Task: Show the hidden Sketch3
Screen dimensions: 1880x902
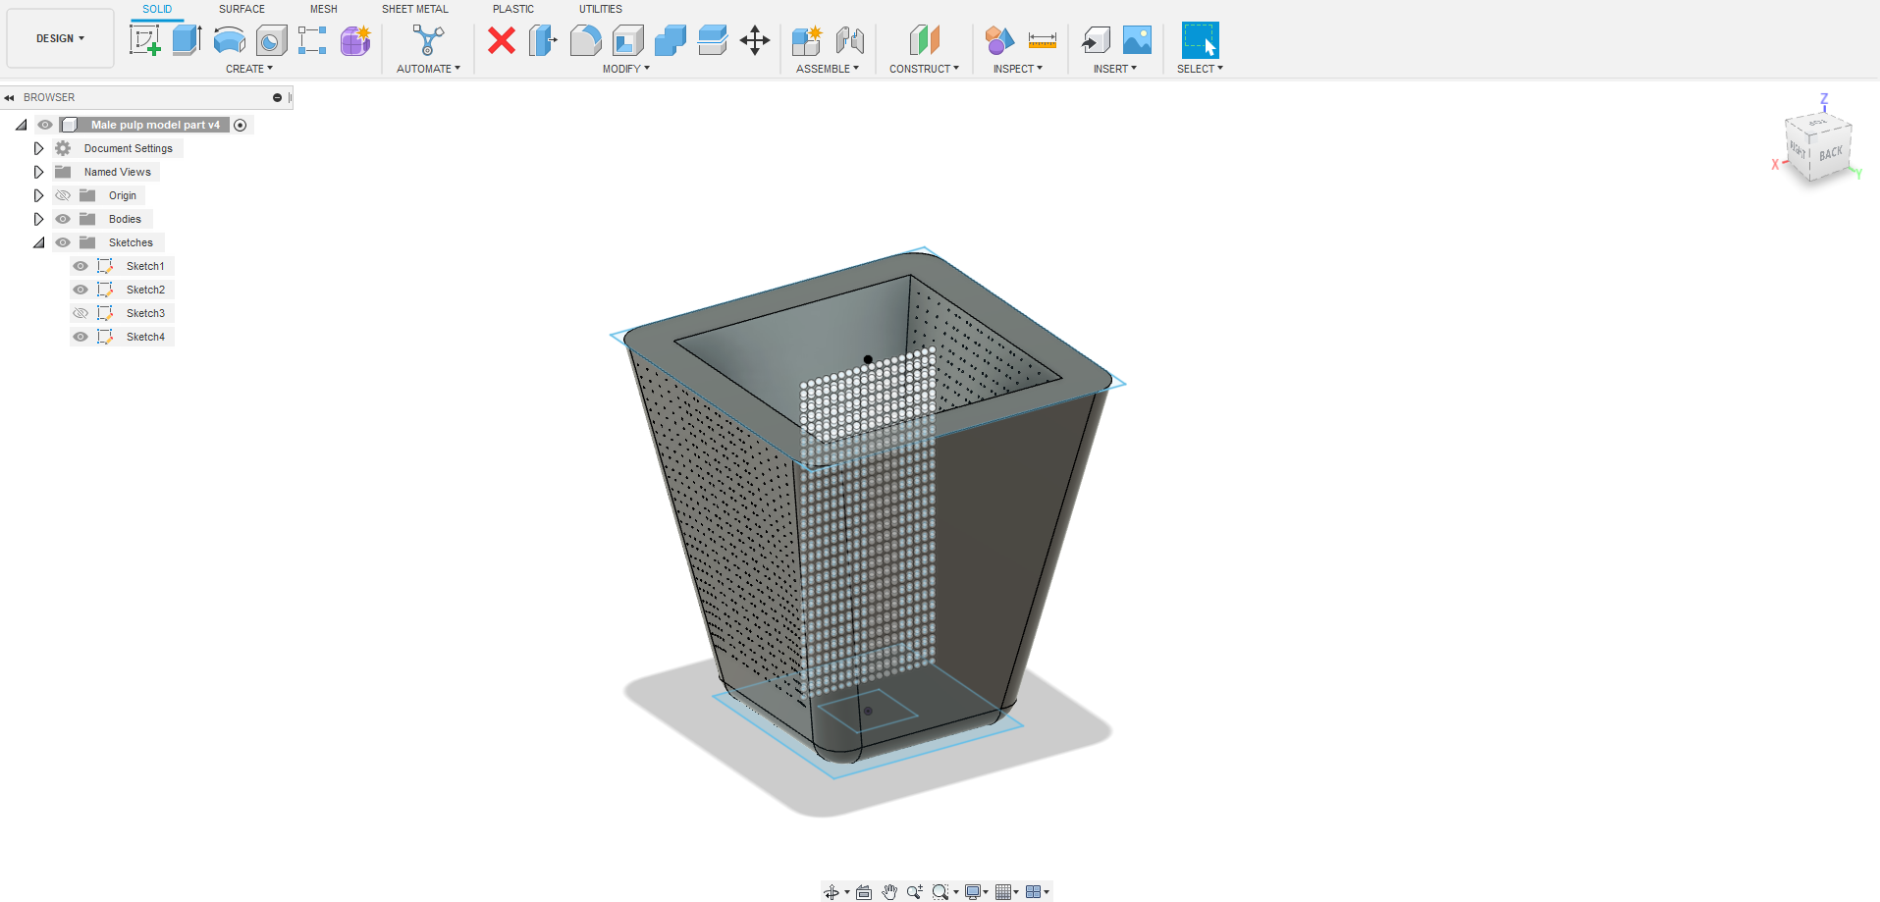Action: point(81,313)
